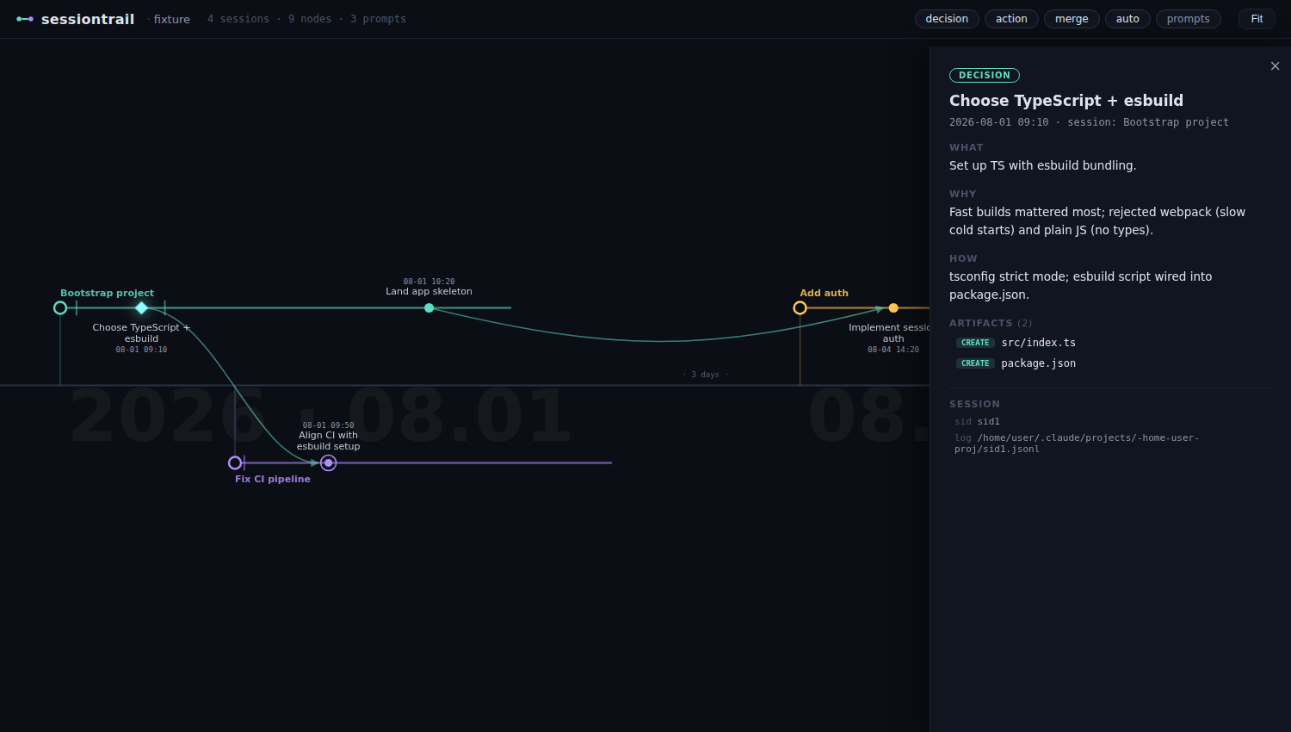
Task: Click the Fix CI pipeline session label
Action: pos(273,479)
